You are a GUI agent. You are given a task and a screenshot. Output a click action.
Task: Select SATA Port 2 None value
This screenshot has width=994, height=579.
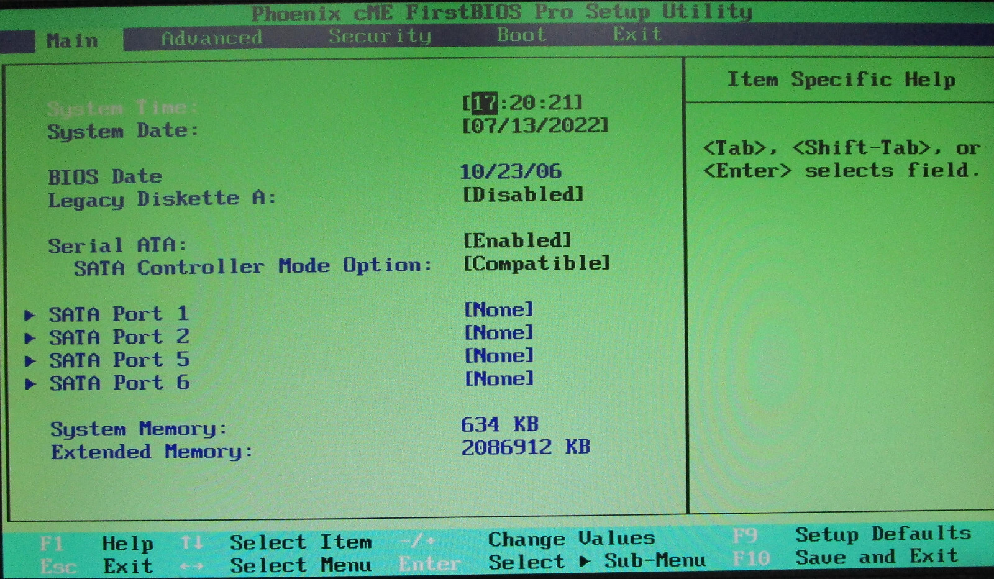499,332
